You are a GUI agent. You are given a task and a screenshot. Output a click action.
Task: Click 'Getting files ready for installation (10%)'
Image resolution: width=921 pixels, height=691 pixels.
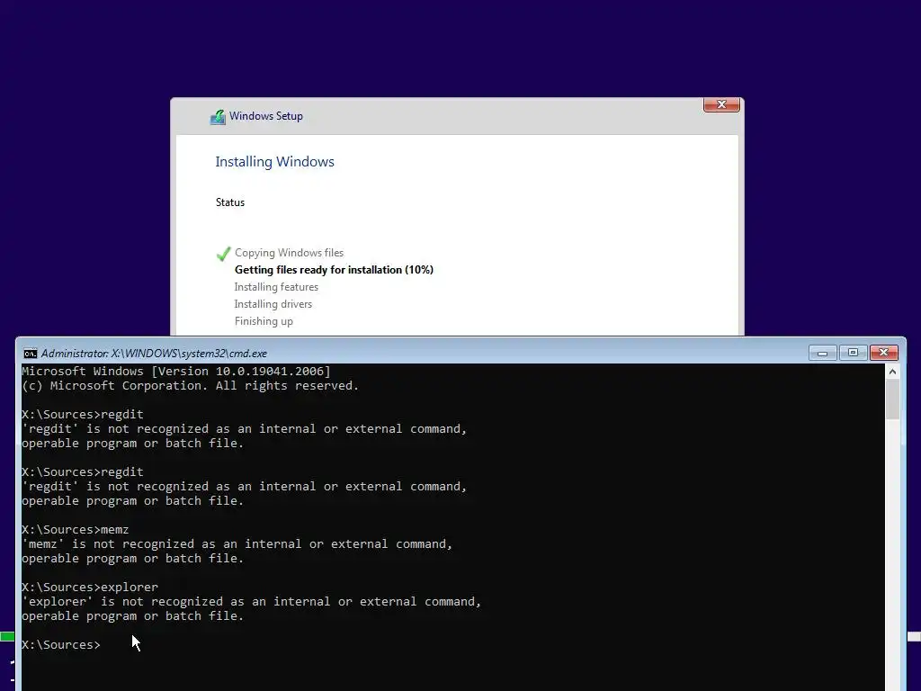pyautogui.click(x=334, y=270)
